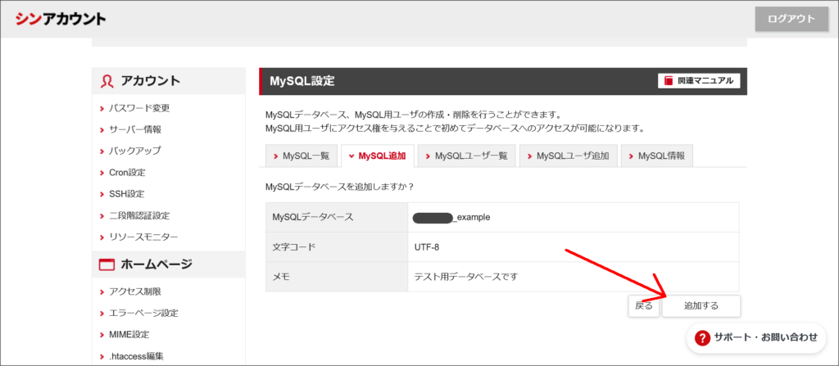Open Cron設定 in the sidebar
Viewport: 839px width, 366px height.
tap(127, 173)
